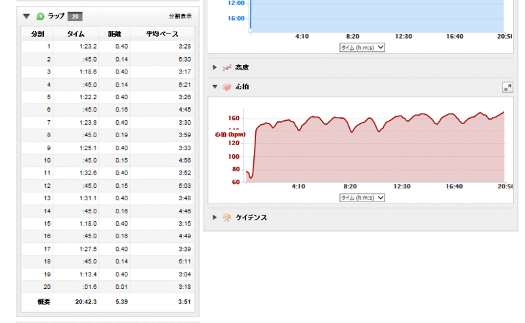The image size is (525, 323).
Task: Enlarge the heart rate chart with expand icon
Action: (507, 87)
